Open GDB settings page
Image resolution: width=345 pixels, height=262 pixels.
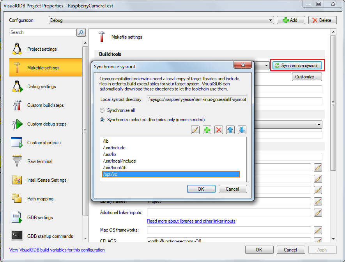pyautogui.click(x=46, y=217)
